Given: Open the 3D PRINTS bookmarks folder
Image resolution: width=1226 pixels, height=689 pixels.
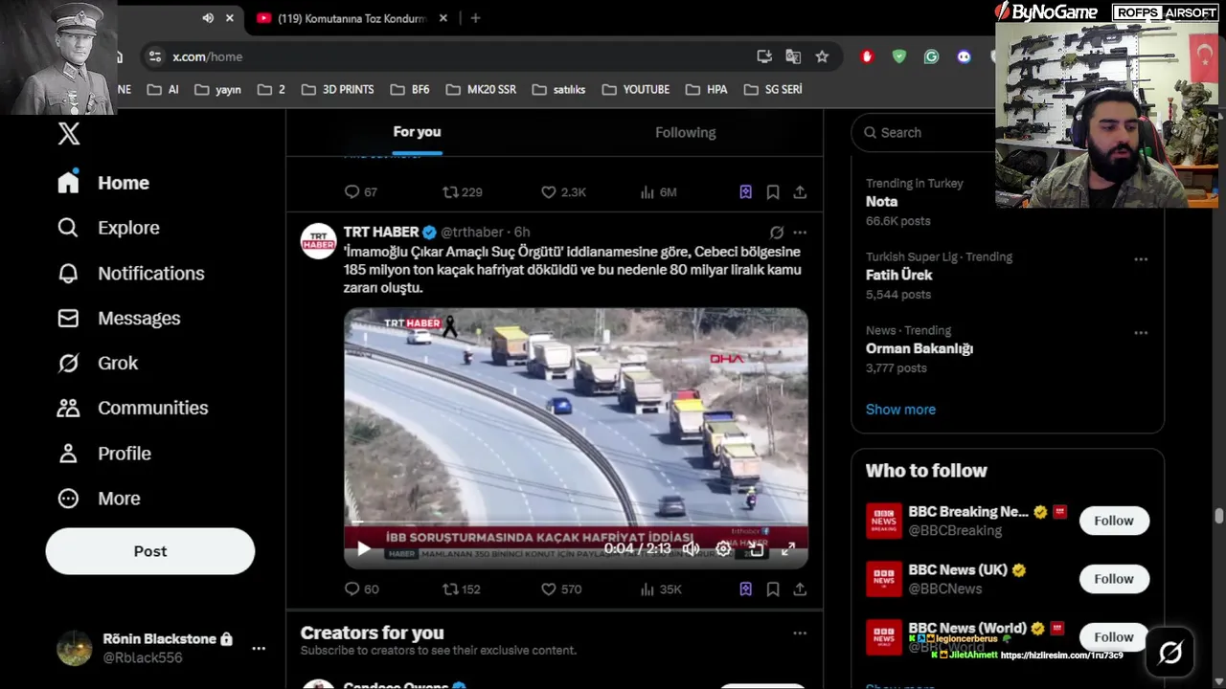Looking at the screenshot, I should [338, 89].
